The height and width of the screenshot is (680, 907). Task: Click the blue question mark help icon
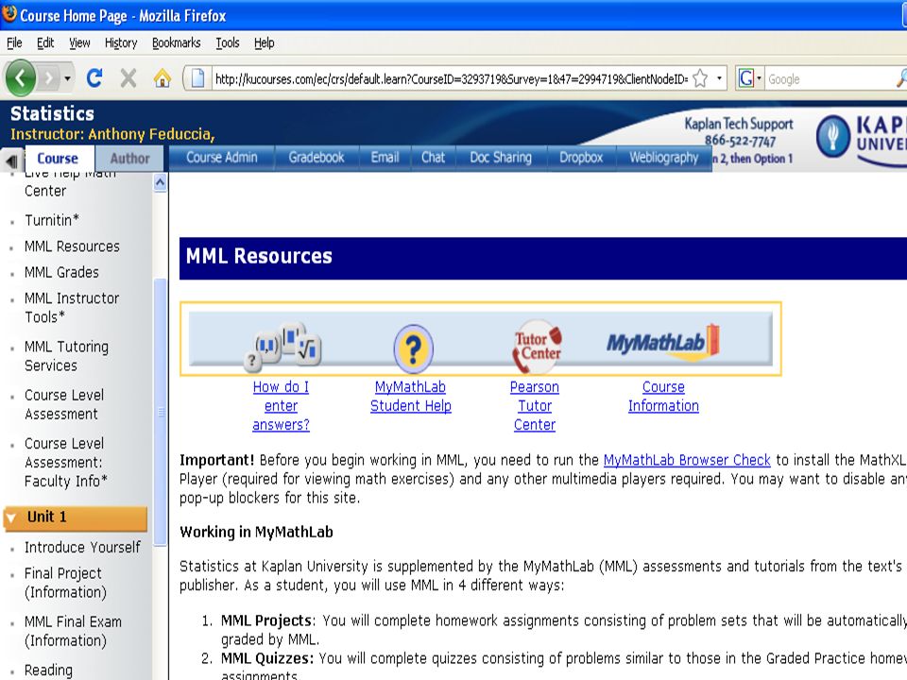pyautogui.click(x=413, y=348)
